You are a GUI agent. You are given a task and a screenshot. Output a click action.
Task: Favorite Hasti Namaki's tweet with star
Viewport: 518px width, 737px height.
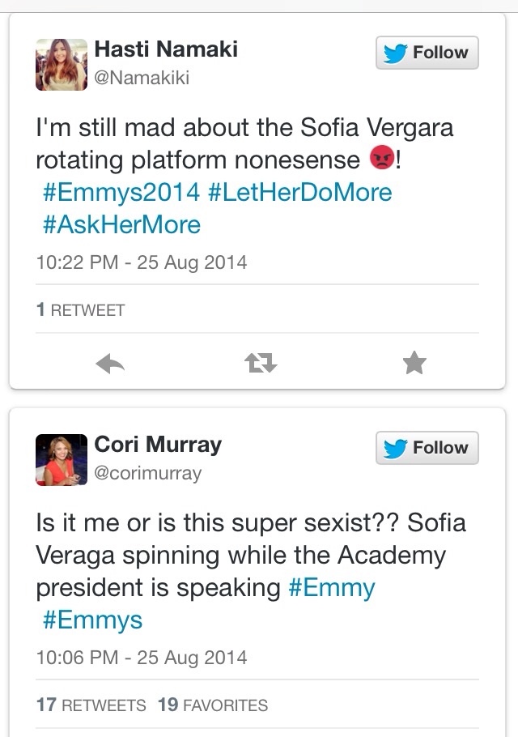414,365
